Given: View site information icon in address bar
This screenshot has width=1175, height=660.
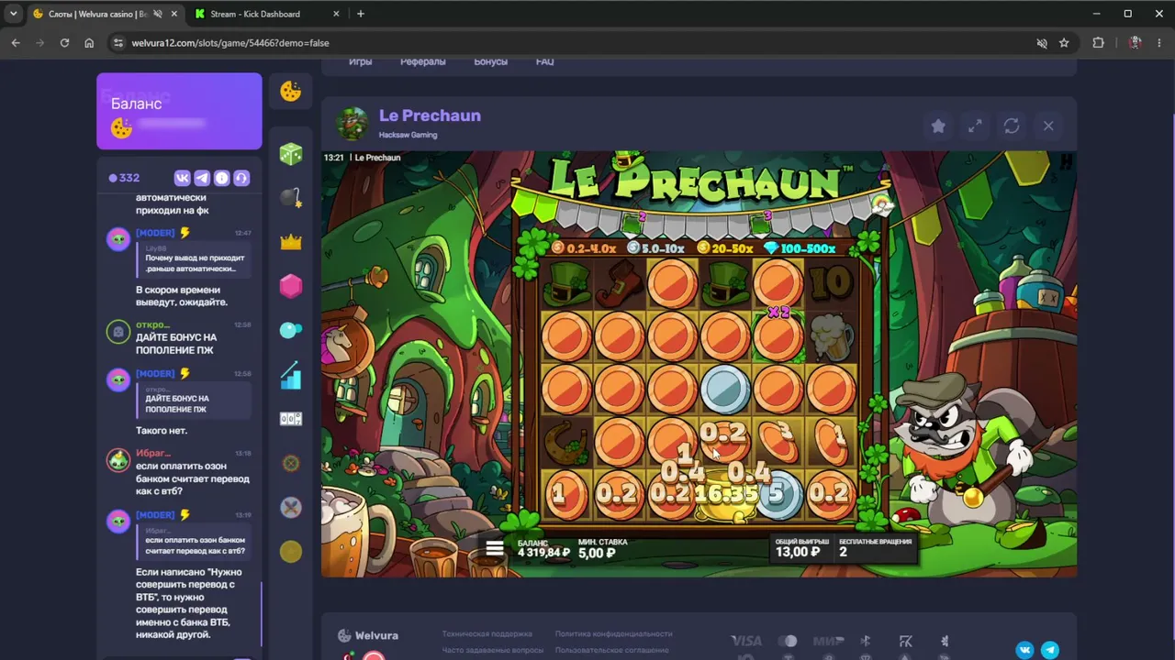Looking at the screenshot, I should 117,43.
